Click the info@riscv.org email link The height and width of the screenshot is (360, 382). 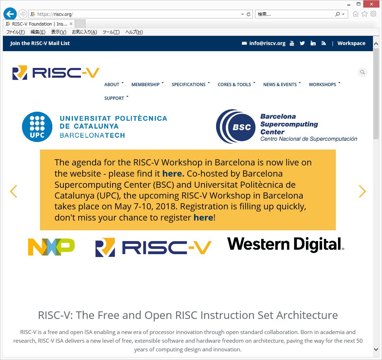[x=267, y=43]
